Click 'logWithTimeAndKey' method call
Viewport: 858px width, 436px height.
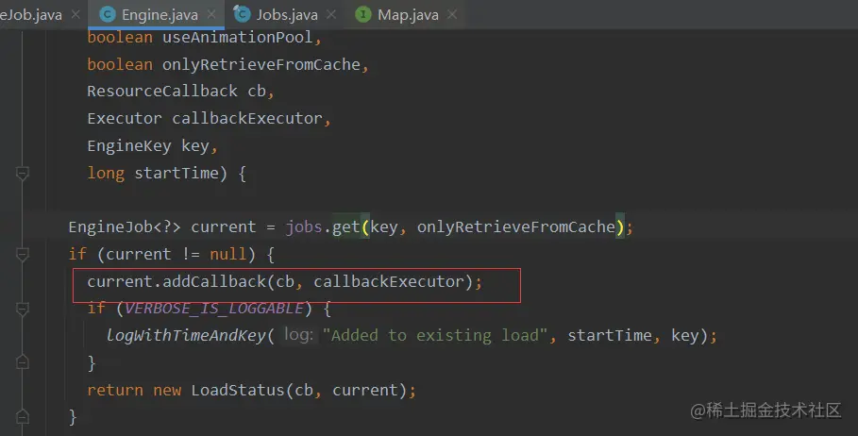click(x=186, y=335)
